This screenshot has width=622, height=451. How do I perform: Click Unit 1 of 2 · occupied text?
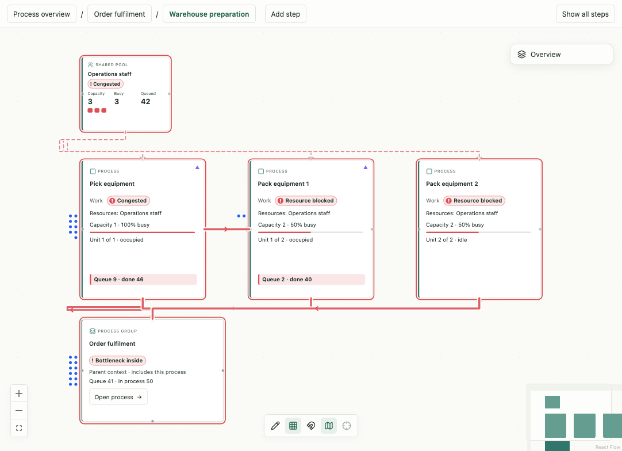285,240
